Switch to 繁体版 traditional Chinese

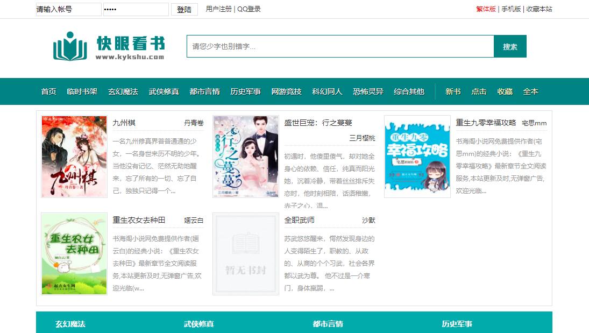coord(486,9)
